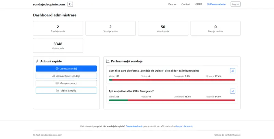The image size is (274, 139).
Task: Click the Bounce: 84.9% value
Action: coord(214,96)
